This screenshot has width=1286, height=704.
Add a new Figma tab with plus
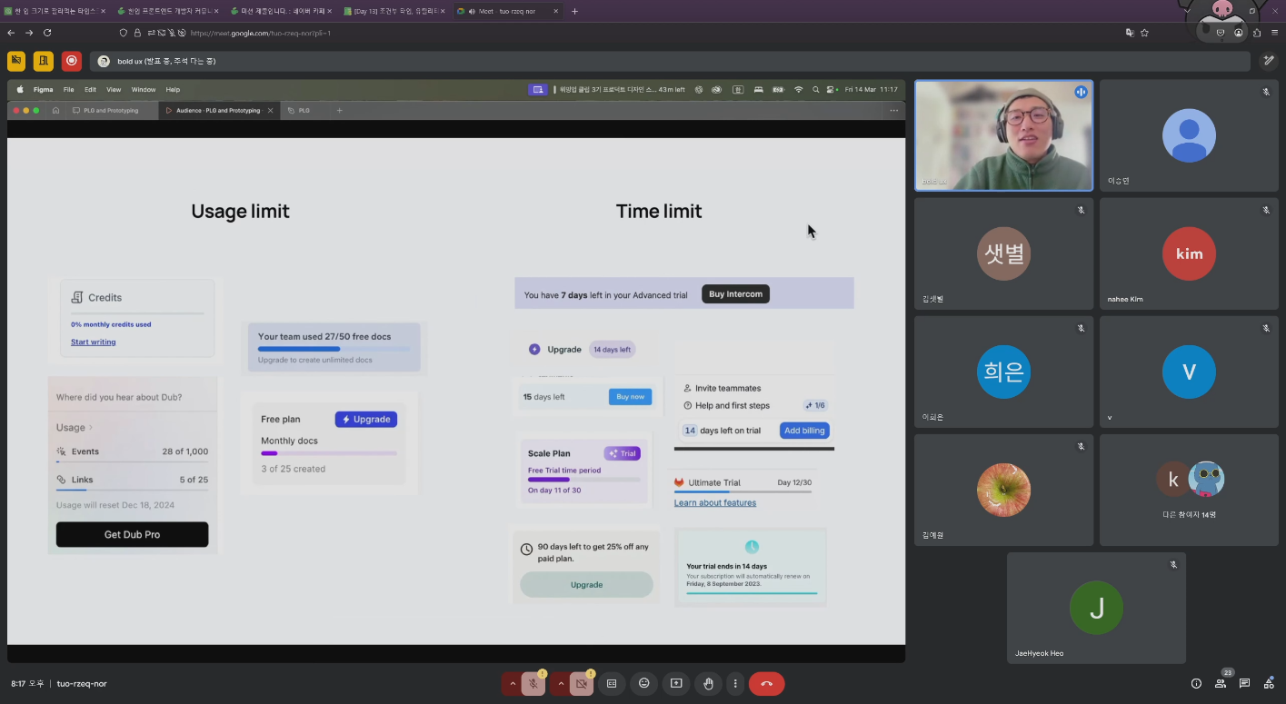point(340,110)
